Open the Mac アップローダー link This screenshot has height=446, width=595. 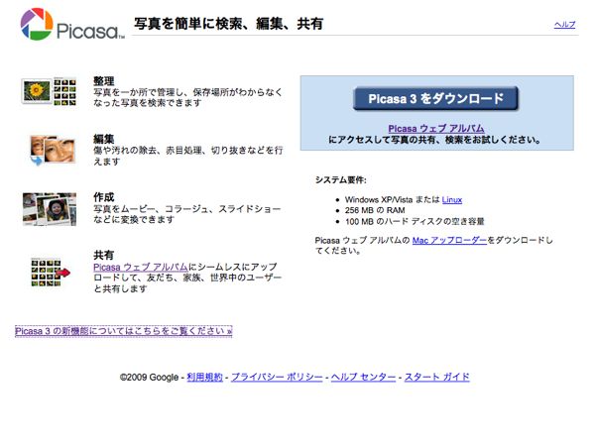click(449, 241)
